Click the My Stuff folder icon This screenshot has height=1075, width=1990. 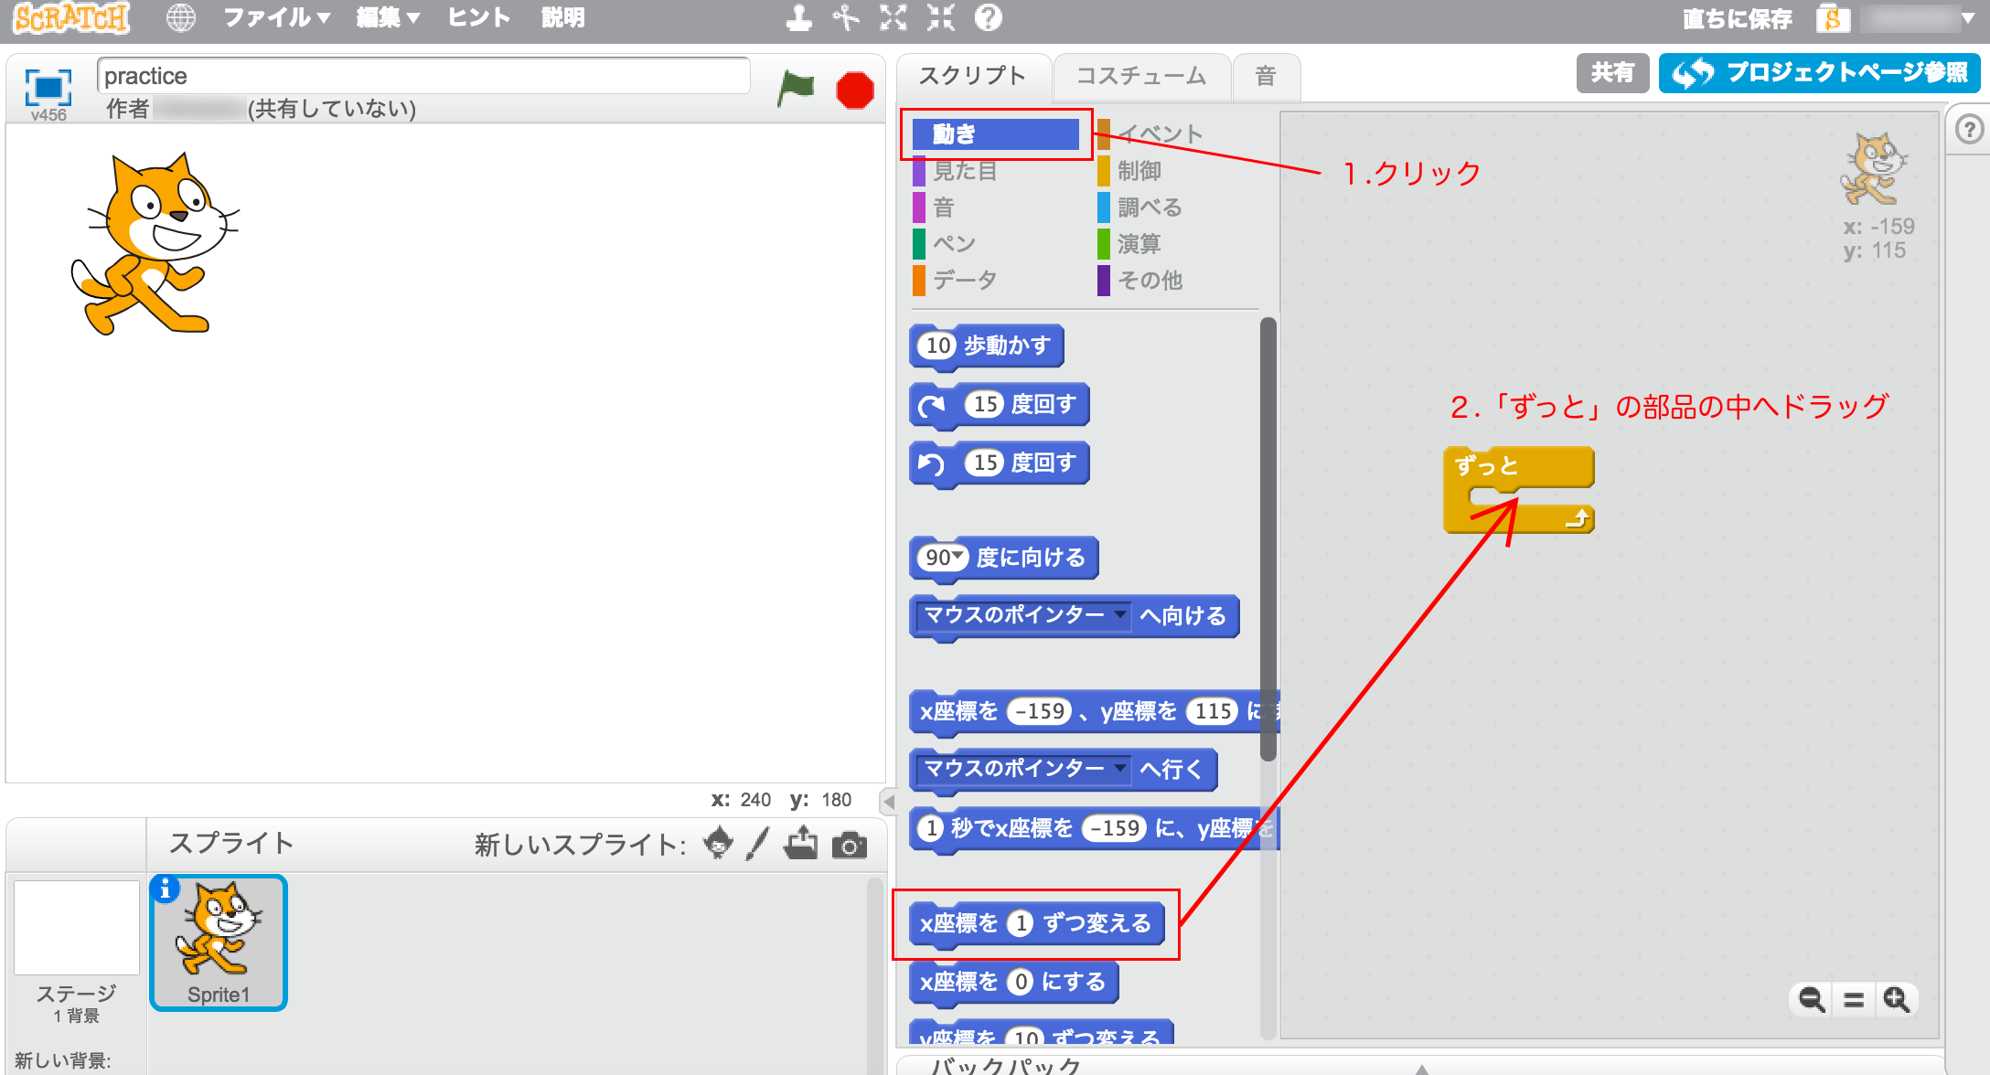[x=1833, y=18]
